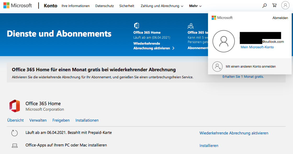
Task: Click the laptop install icon
Action: 15,146
